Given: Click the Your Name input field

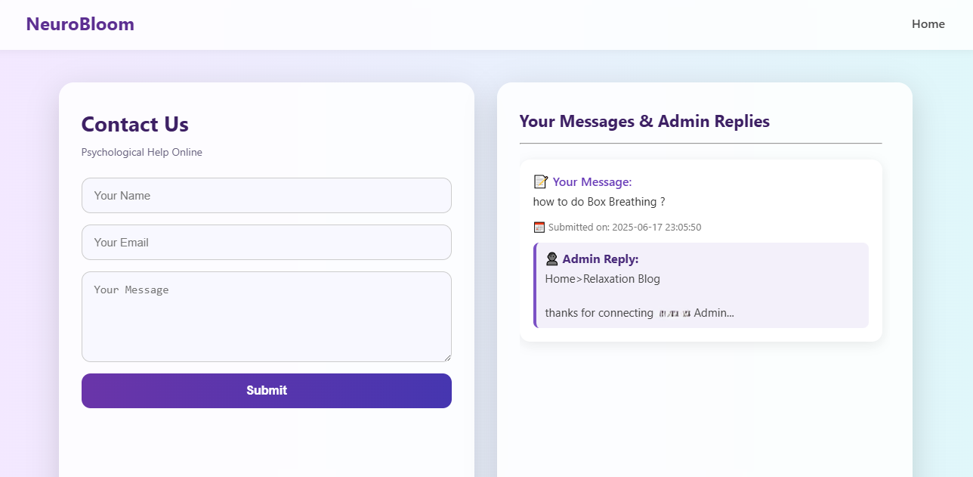Looking at the screenshot, I should (266, 196).
